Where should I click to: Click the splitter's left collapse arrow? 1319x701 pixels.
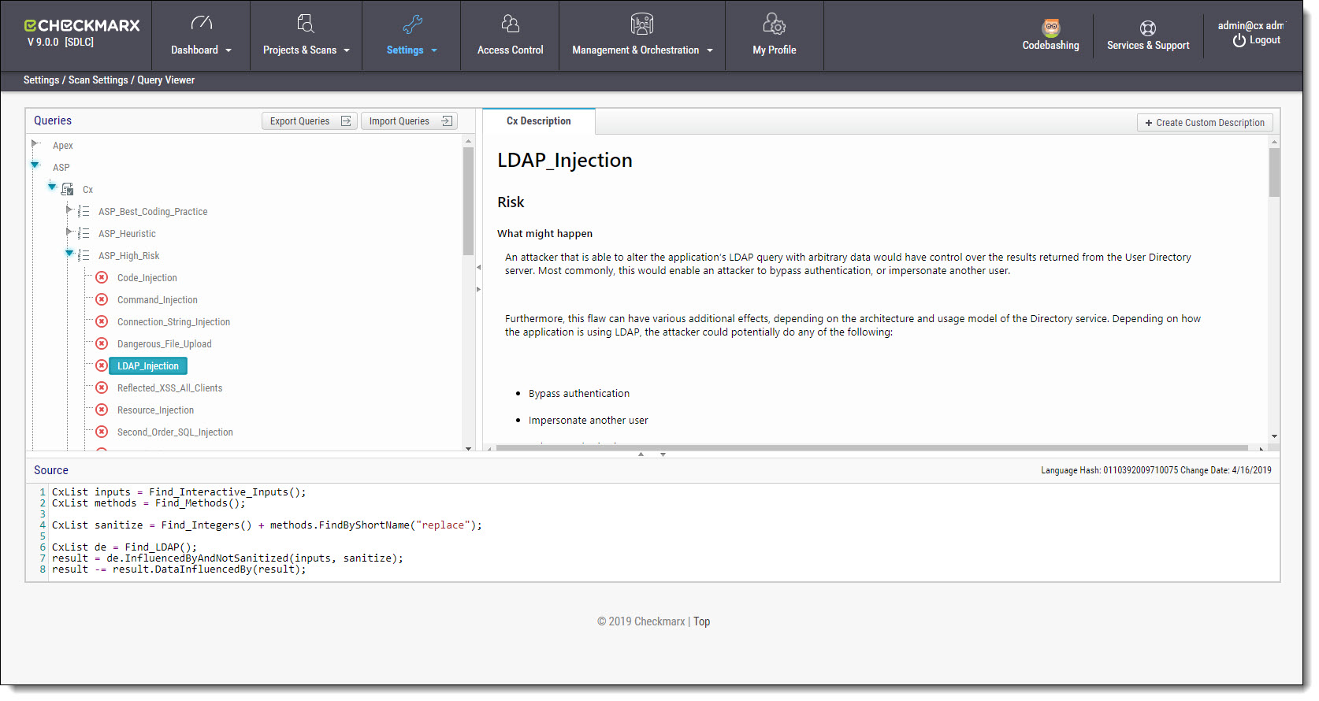(x=478, y=268)
